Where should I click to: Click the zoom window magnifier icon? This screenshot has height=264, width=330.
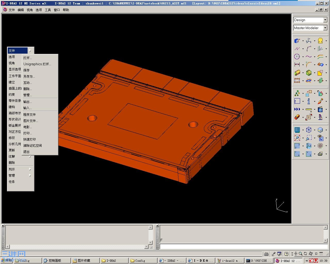pos(309,138)
